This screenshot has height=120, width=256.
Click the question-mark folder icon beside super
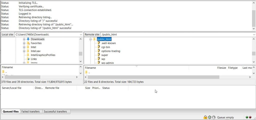tap(98, 55)
